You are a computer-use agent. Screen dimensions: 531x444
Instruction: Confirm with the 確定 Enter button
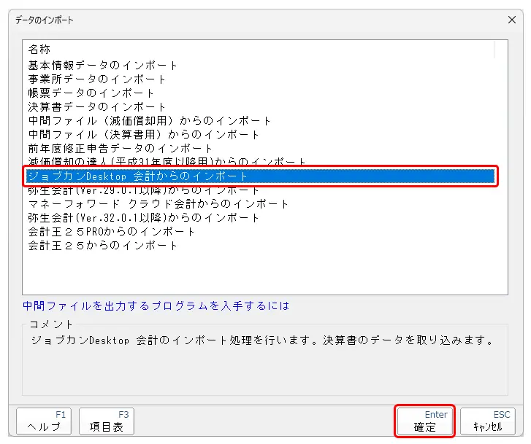tap(424, 422)
